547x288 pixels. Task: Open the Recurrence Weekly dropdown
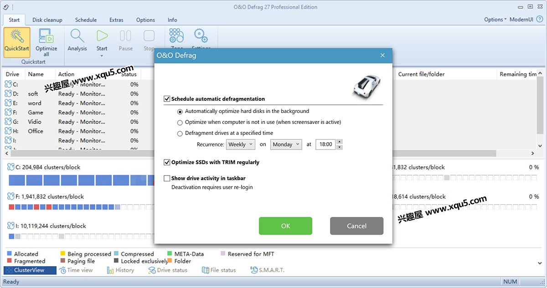click(242, 144)
